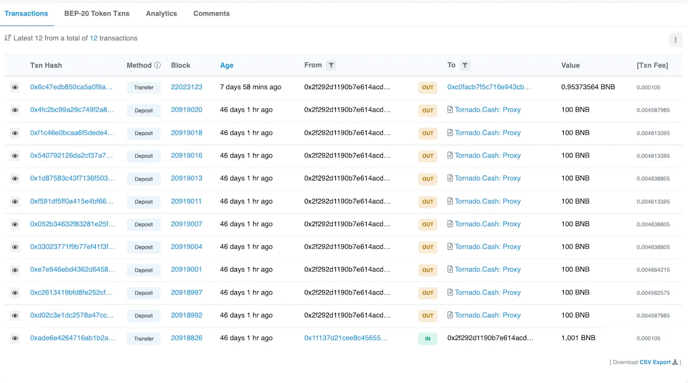Click the '7 days 58 mins ago' age
The width and height of the screenshot is (688, 383).
(250, 87)
